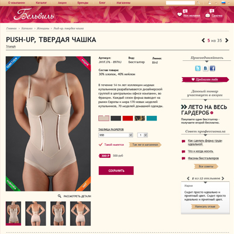Open the Twitter share icon
Screen dimensions: 234x234
coord(198,68)
